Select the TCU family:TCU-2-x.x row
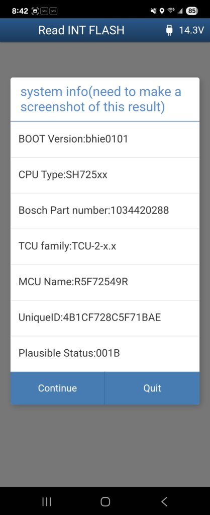Image resolution: width=210 pixels, height=515 pixels. click(x=105, y=246)
